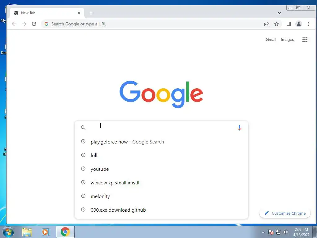317x238 pixels.
Task: Start voice search with microphone icon
Action: tap(239, 128)
